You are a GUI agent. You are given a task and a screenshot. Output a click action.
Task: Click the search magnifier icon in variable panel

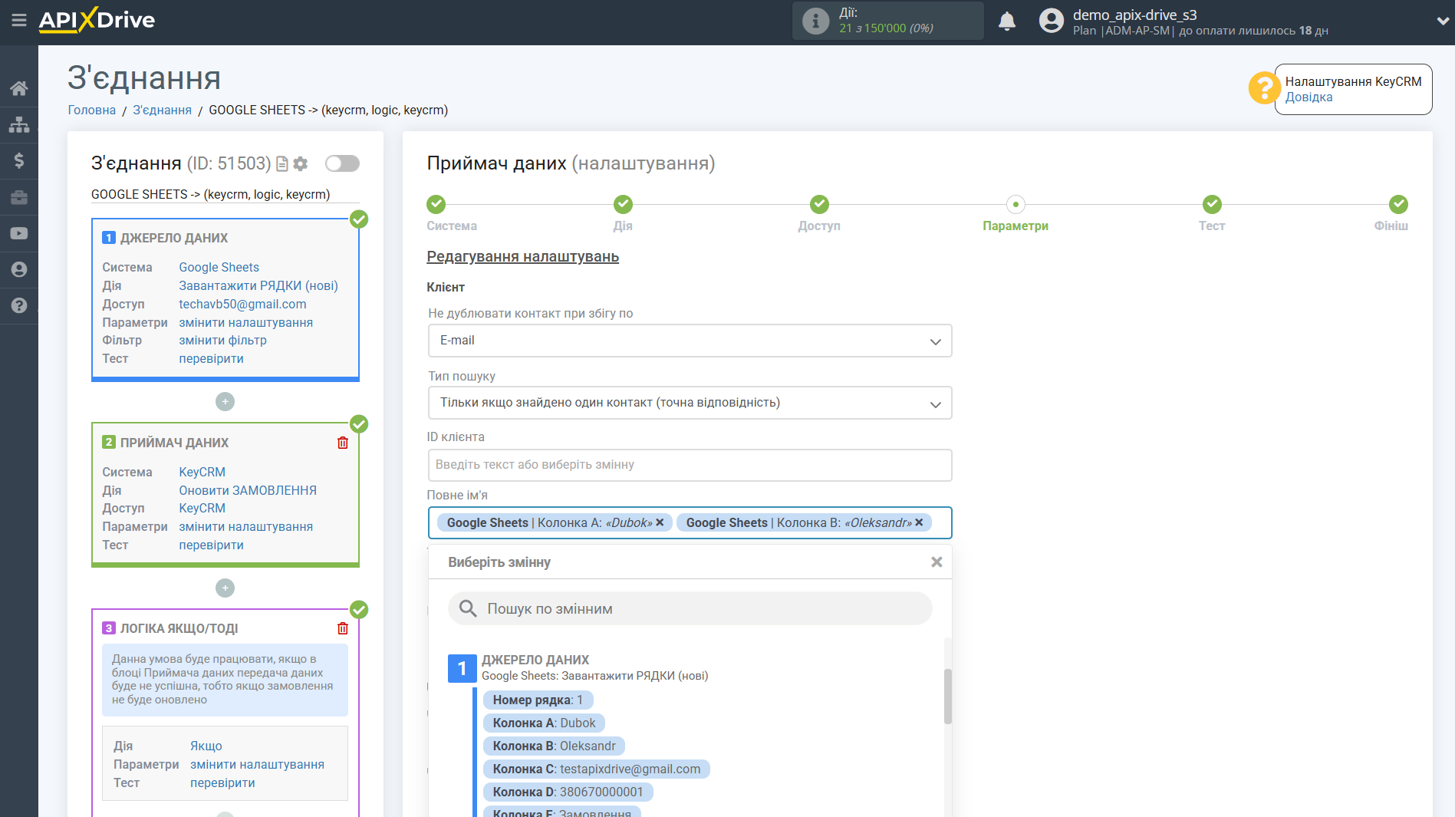coord(468,608)
